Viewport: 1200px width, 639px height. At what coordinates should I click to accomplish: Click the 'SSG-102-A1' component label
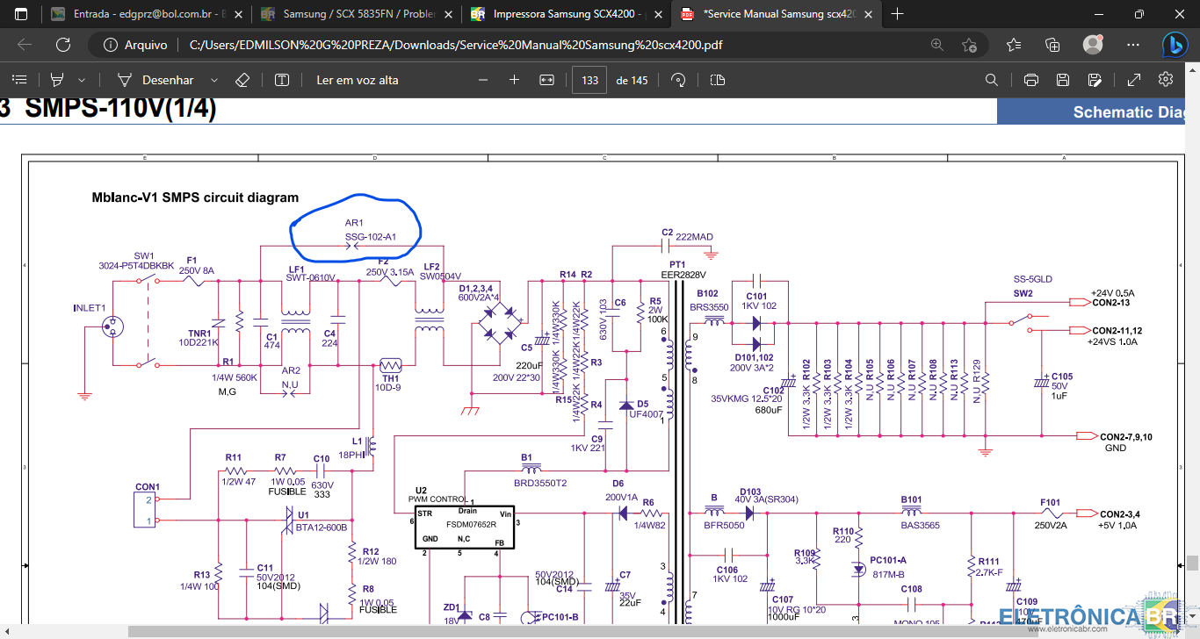click(371, 236)
